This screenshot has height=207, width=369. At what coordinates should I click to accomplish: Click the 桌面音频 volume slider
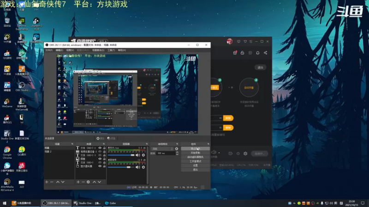coord(121,167)
